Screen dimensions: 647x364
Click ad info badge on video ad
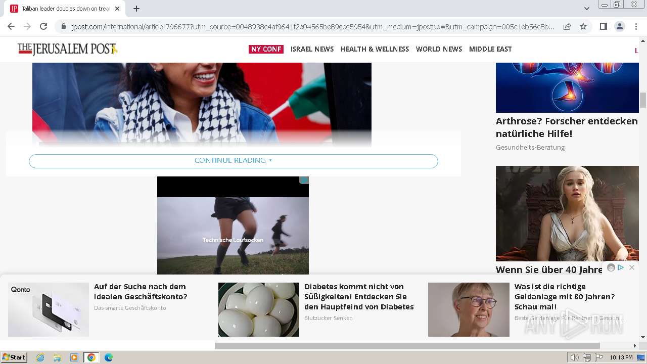(x=304, y=180)
